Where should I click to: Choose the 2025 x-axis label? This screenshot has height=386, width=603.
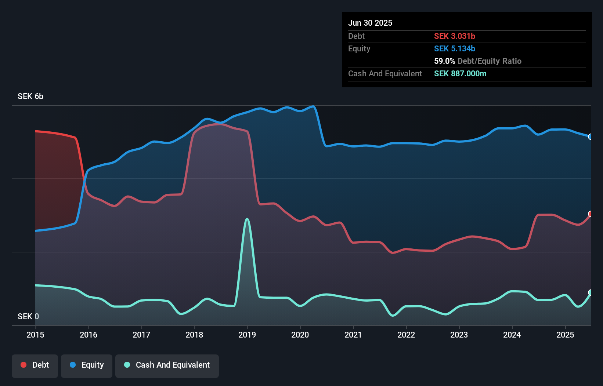[x=565, y=335]
